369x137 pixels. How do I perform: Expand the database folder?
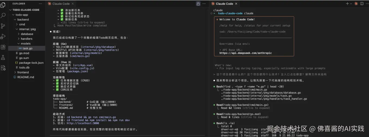tap(18, 34)
